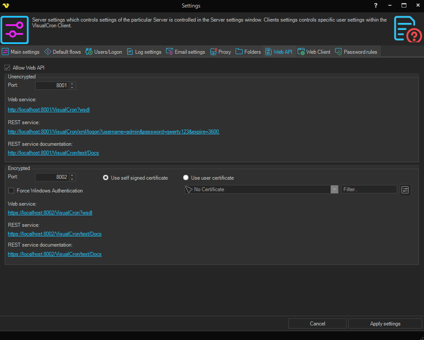Select Use user certificate radio button
Image resolution: width=424 pixels, height=340 pixels.
pyautogui.click(x=186, y=178)
